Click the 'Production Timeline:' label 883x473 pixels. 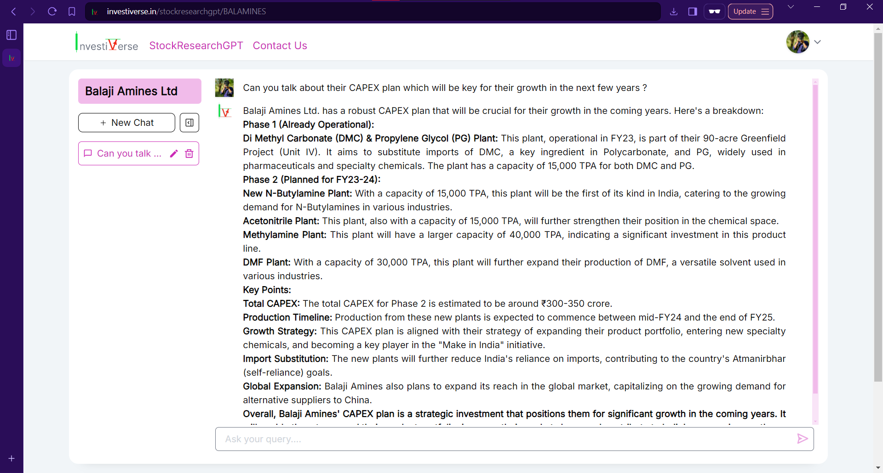[287, 317]
